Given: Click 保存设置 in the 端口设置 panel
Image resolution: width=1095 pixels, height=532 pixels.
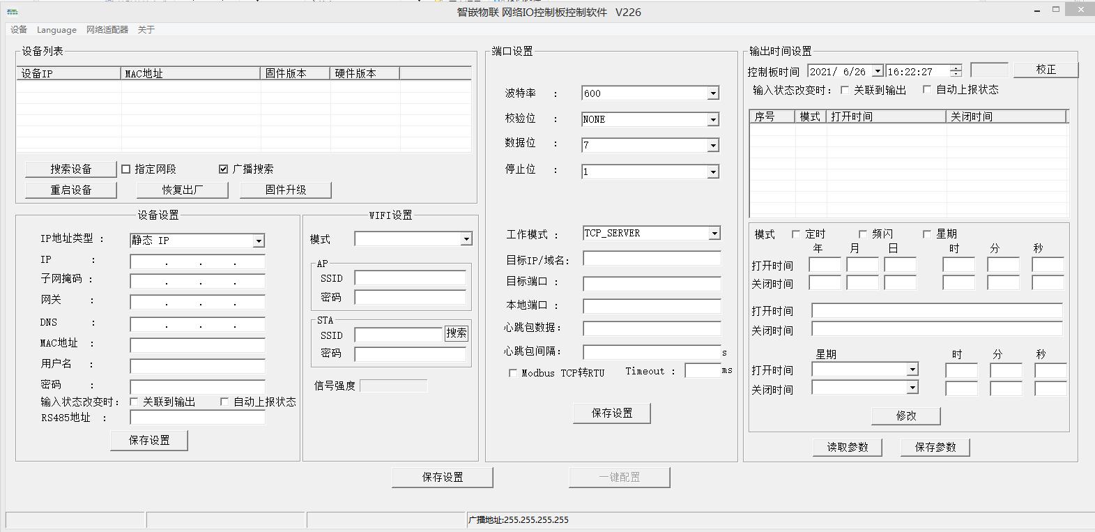Looking at the screenshot, I should click(612, 413).
